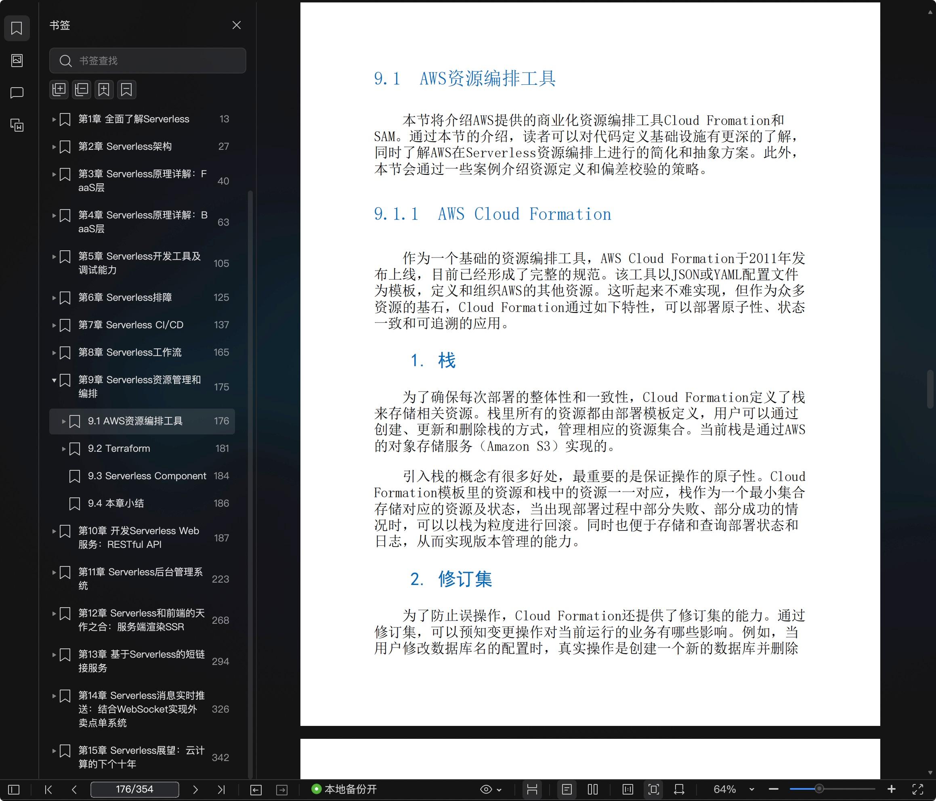Open the comments panel icon
Viewport: 936px width, 801px height.
coord(17,92)
